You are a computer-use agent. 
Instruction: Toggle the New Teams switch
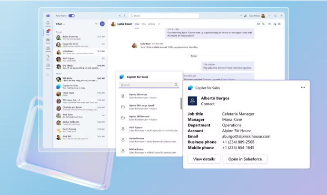[71, 16]
